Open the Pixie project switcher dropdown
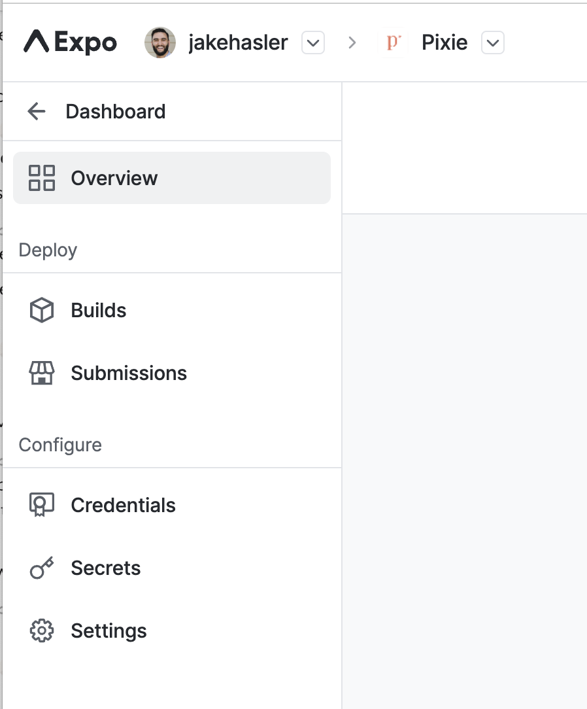 coord(493,43)
